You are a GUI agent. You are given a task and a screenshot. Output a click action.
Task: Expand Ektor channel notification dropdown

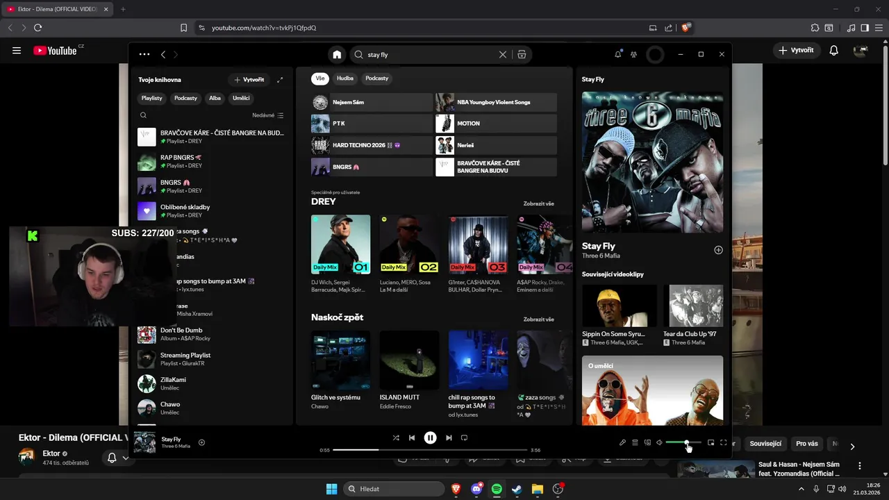[x=126, y=458]
